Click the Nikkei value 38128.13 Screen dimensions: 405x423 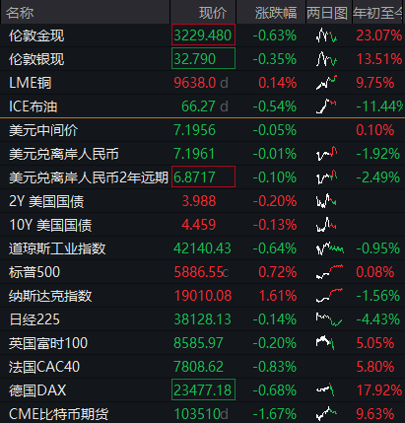coord(202,319)
